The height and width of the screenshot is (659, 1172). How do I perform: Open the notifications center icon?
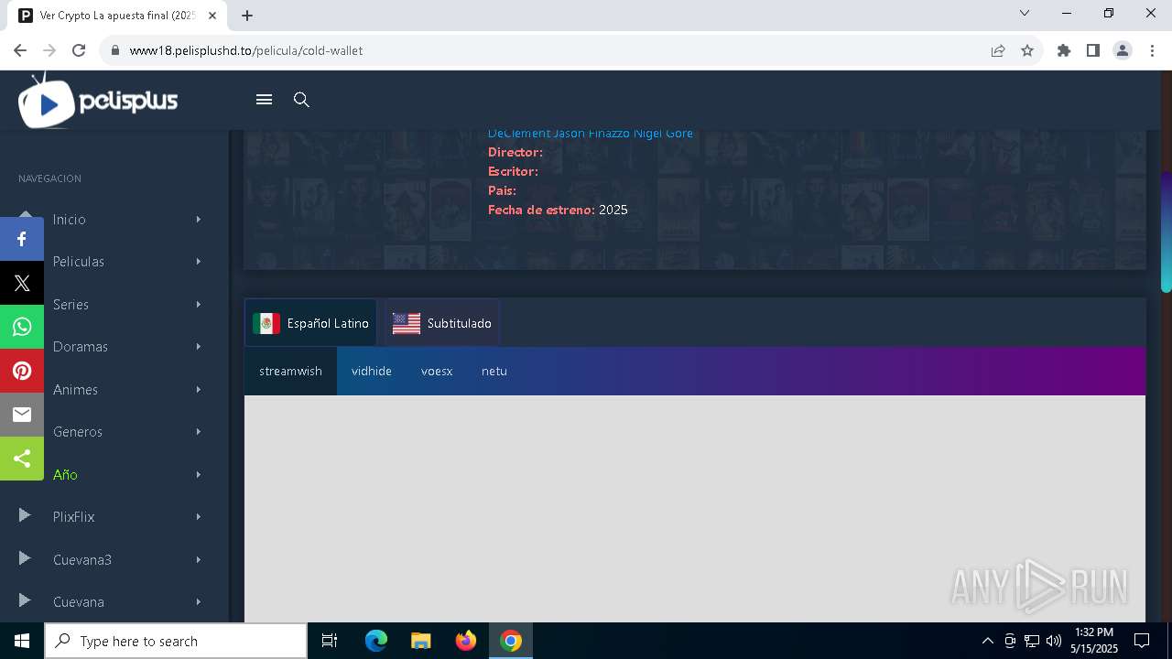click(1142, 641)
